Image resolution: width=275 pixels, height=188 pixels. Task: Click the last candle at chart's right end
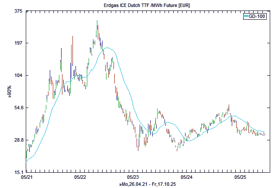pyautogui.click(x=265, y=134)
